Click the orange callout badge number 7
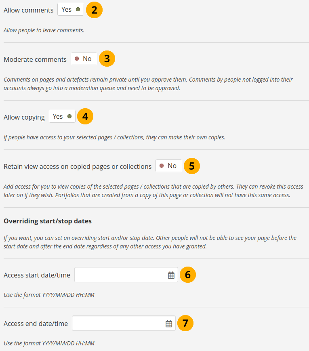309x351 pixels. 185,324
